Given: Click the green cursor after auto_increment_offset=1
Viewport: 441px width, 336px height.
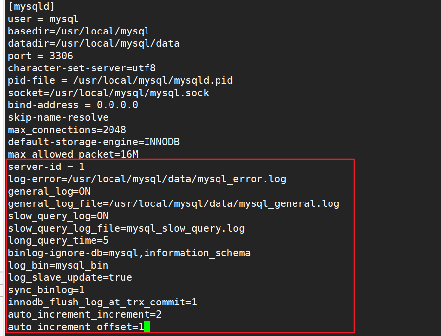Looking at the screenshot, I should point(147,327).
